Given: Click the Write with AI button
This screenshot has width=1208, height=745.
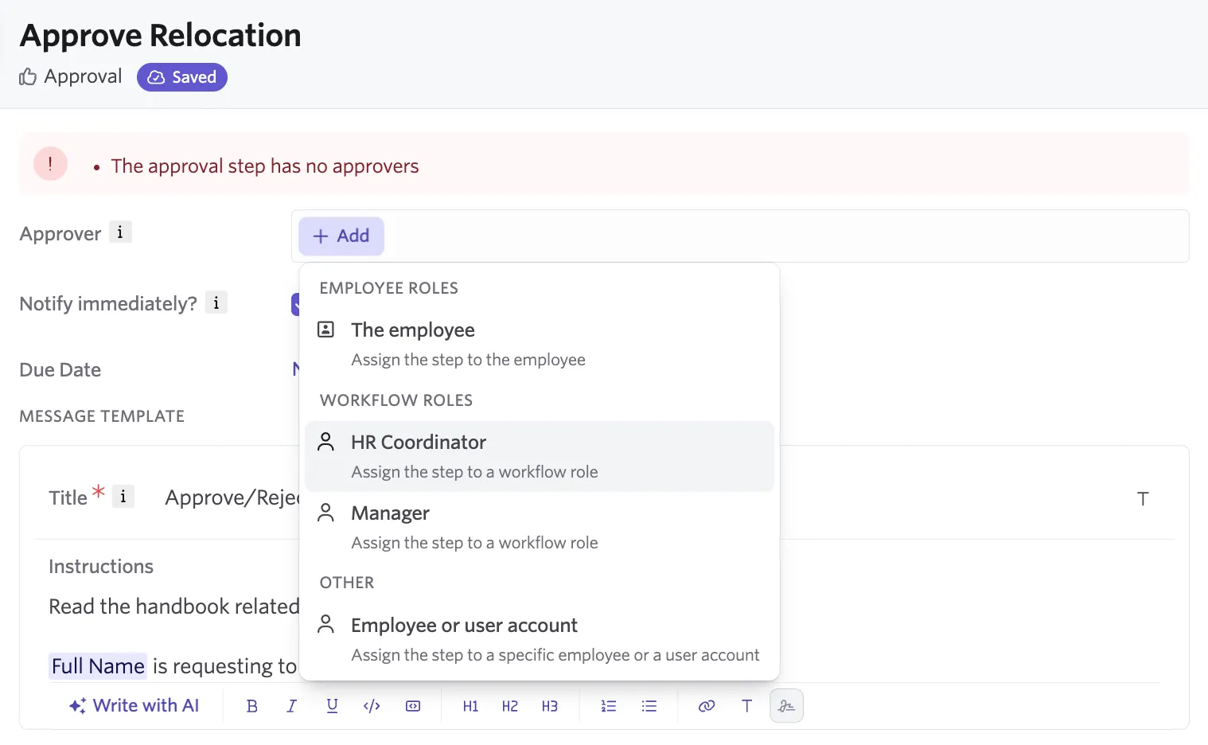Looking at the screenshot, I should (134, 706).
